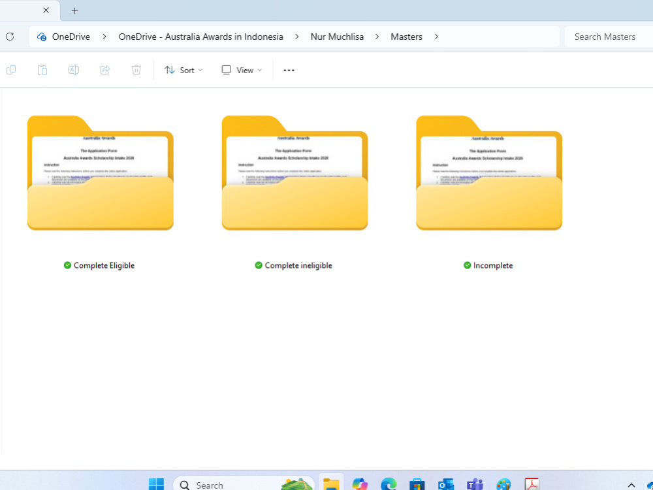Open Microsoft Teams from the taskbar

coord(474,484)
